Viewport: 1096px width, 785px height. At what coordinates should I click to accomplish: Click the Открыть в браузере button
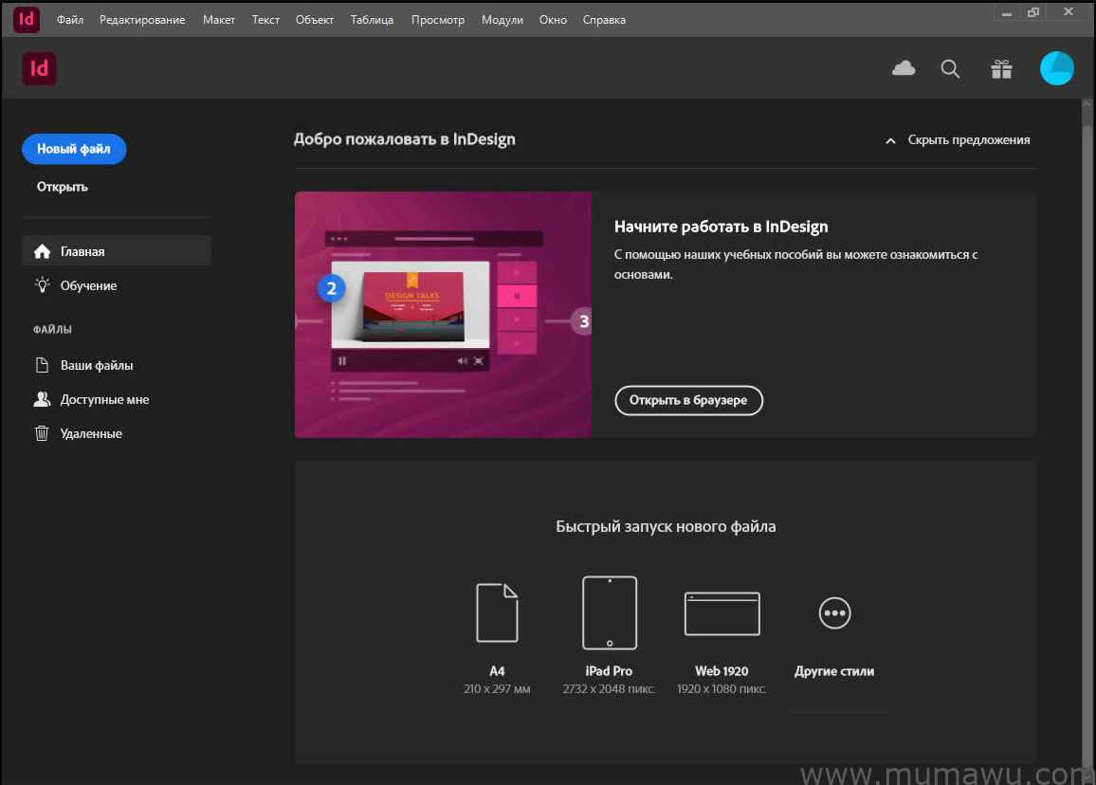click(x=688, y=400)
